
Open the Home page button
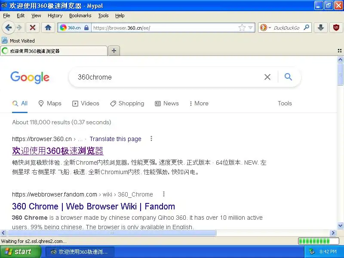(48, 28)
